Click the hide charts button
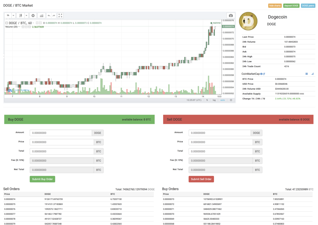 coord(275,6)
